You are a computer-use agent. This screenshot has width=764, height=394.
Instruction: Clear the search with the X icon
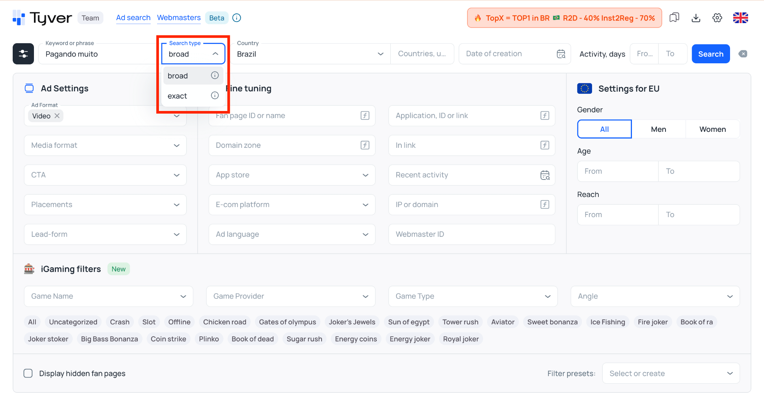click(x=743, y=54)
